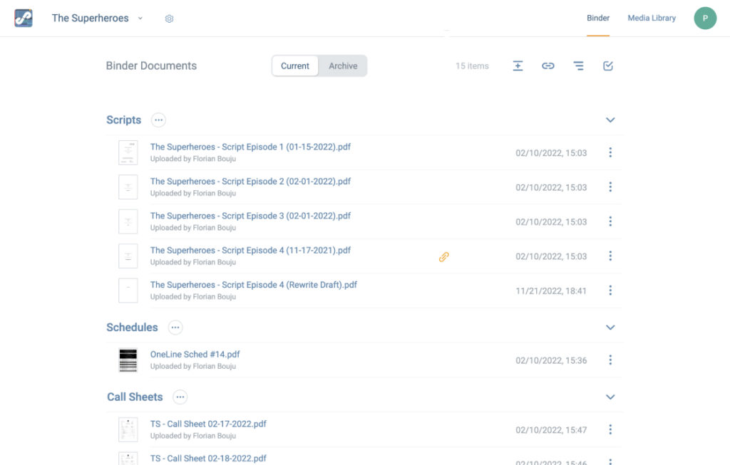
Task: Click the list reorder icon in toolbar
Action: [578, 66]
